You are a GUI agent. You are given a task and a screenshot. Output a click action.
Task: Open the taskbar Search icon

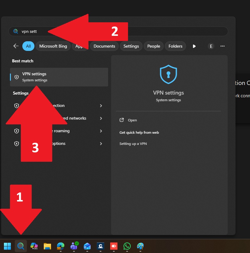tap(21, 246)
